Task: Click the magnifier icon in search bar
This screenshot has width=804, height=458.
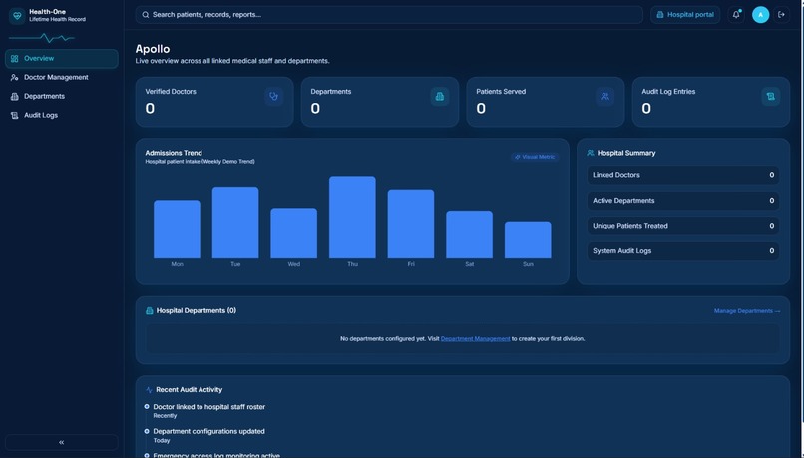Action: 146,15
